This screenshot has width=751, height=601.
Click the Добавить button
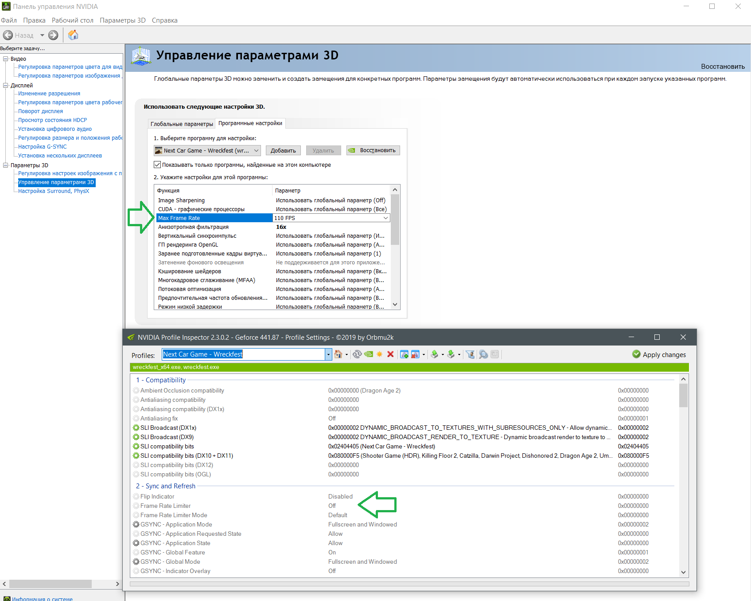283,151
